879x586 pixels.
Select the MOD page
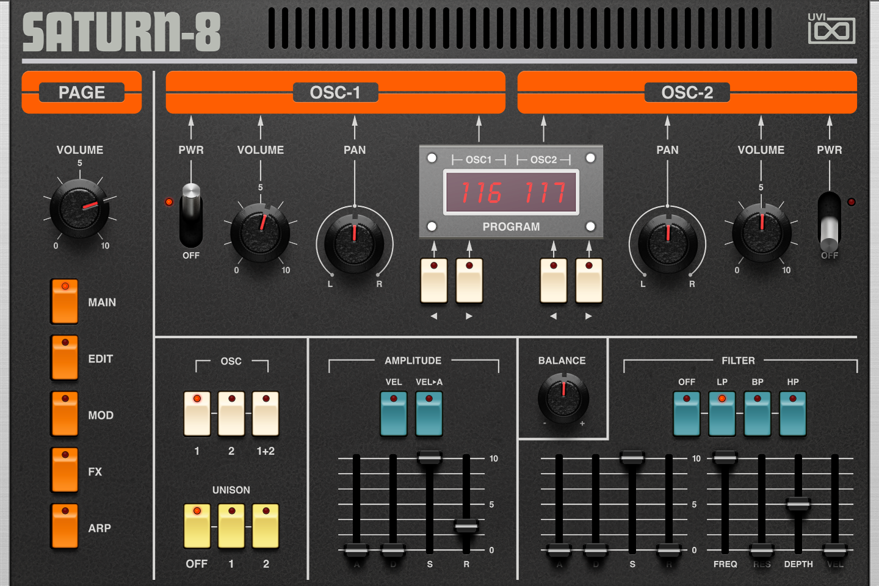pyautogui.click(x=64, y=414)
